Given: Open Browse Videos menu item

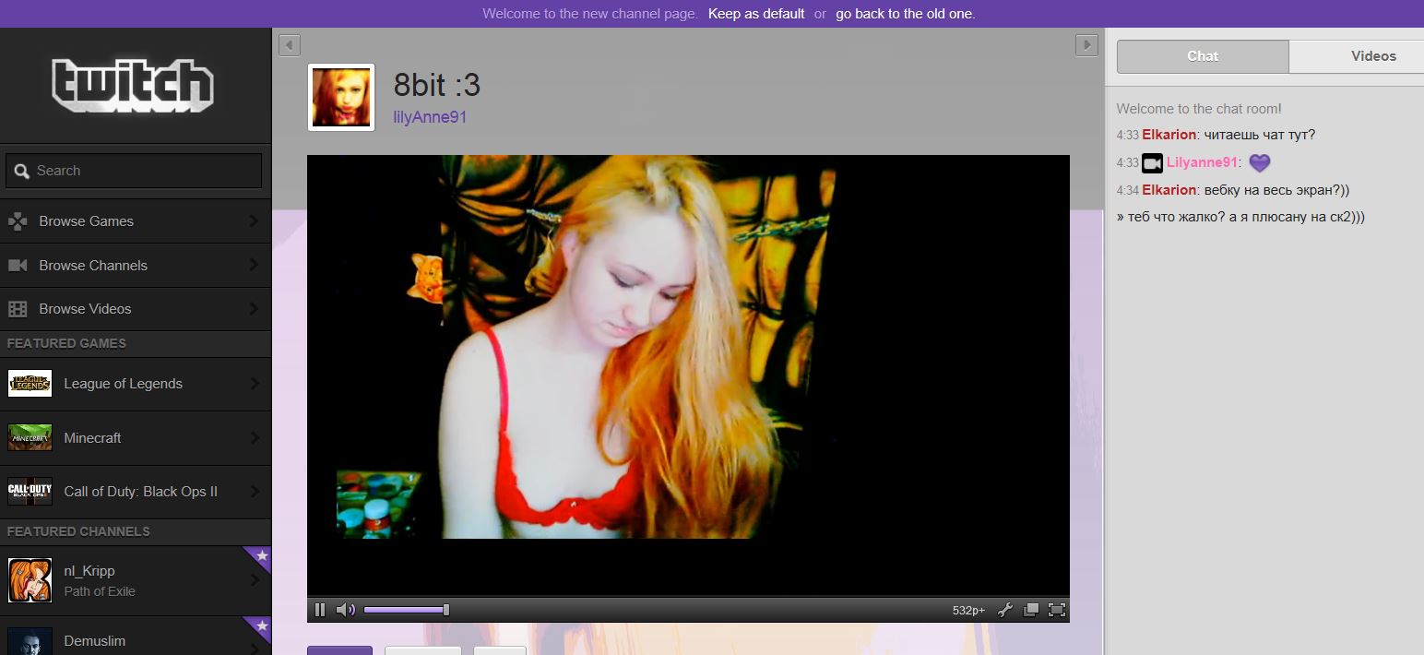Looking at the screenshot, I should [136, 309].
